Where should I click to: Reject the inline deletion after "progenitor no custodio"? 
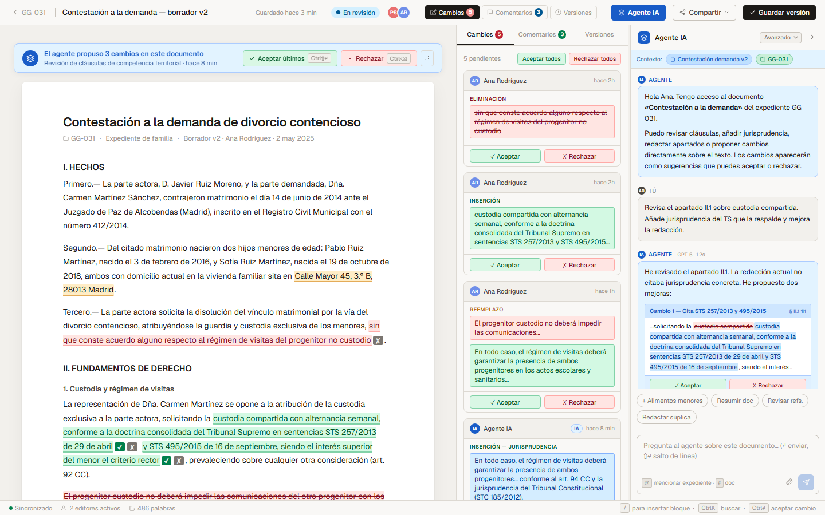click(x=378, y=340)
